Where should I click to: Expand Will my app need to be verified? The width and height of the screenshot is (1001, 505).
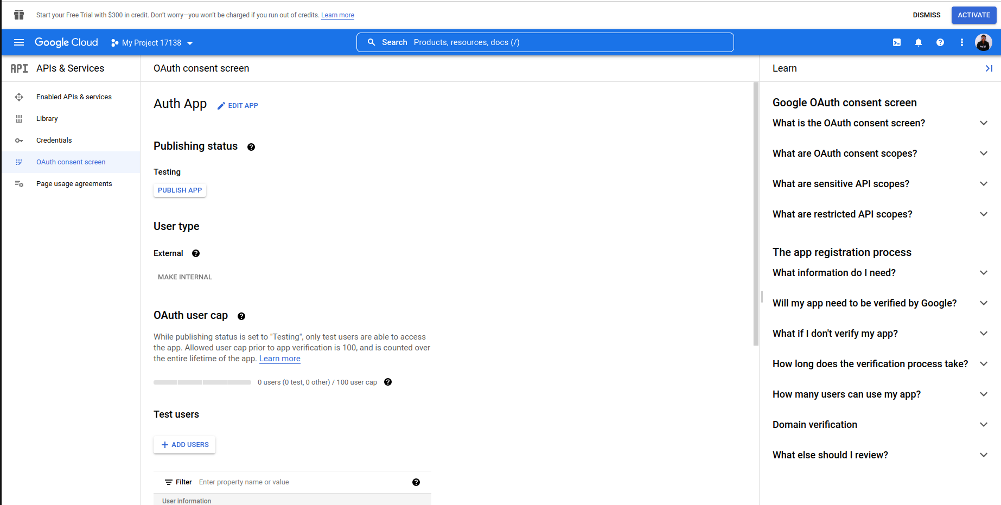880,303
